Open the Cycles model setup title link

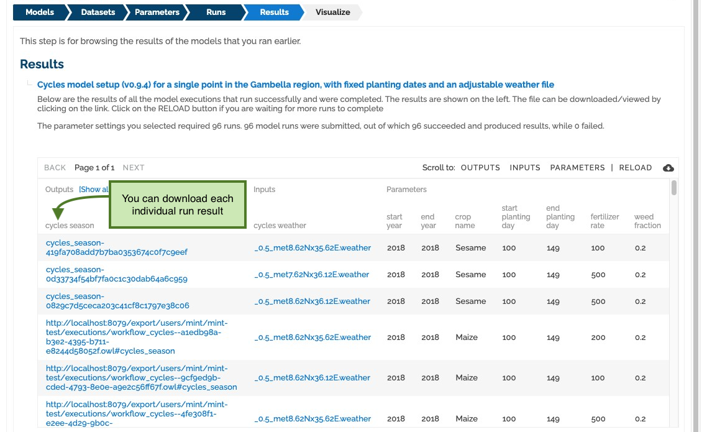point(295,85)
